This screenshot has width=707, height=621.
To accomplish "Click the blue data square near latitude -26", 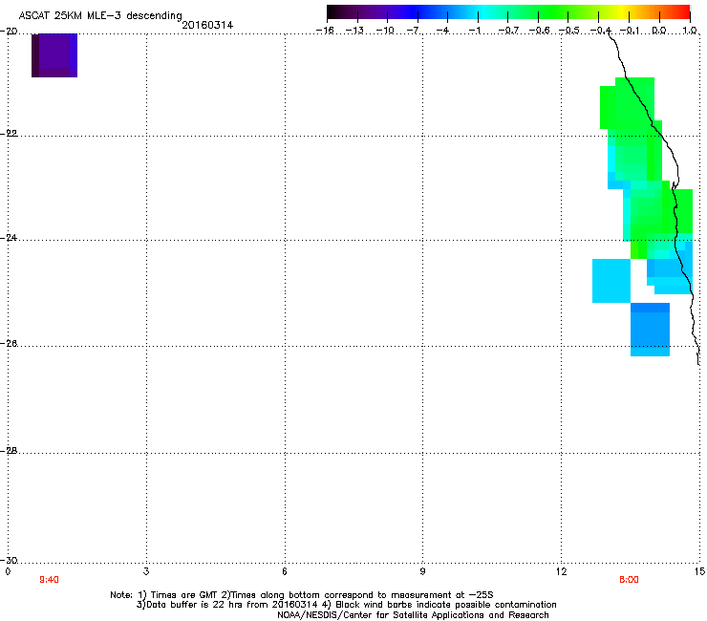I will click(x=650, y=330).
